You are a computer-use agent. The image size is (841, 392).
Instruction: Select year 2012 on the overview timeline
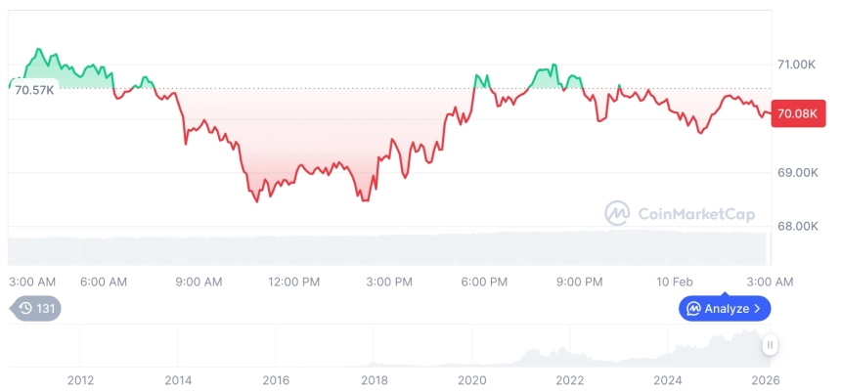point(80,380)
